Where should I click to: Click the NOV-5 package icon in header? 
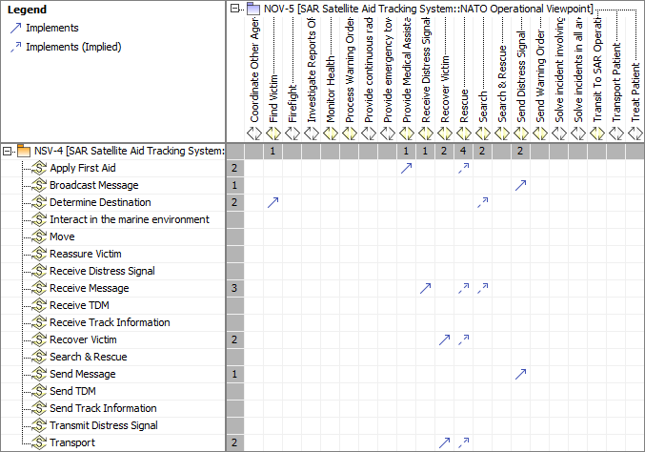coord(253,9)
